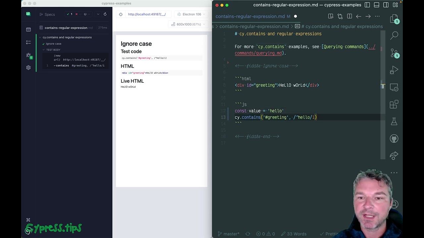Screen dimensions: 424x238
Task: Navigate forward in VS Code editor
Action: coord(368,16)
